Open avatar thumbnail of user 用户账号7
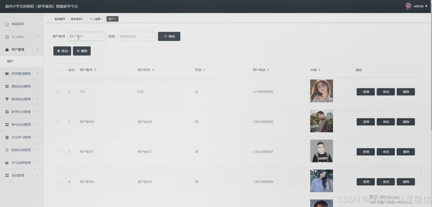This screenshot has height=207, width=432. tap(321, 151)
